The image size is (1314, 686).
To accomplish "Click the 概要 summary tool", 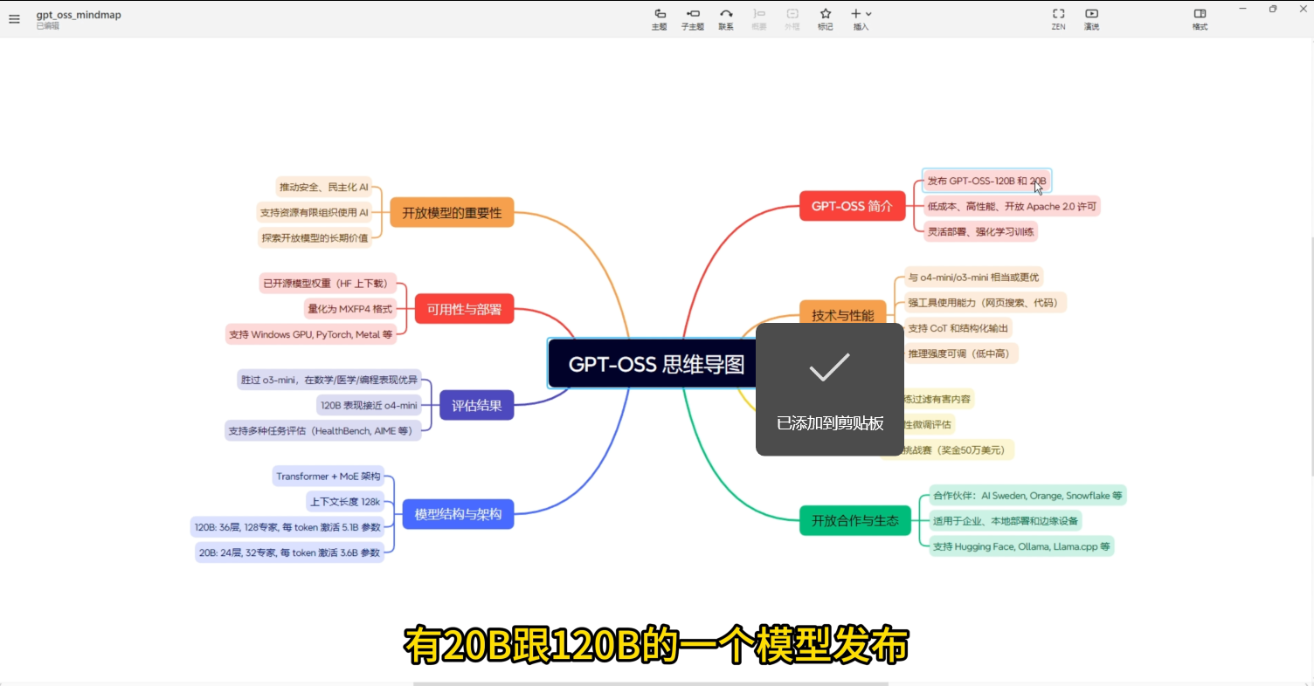I will click(x=758, y=19).
